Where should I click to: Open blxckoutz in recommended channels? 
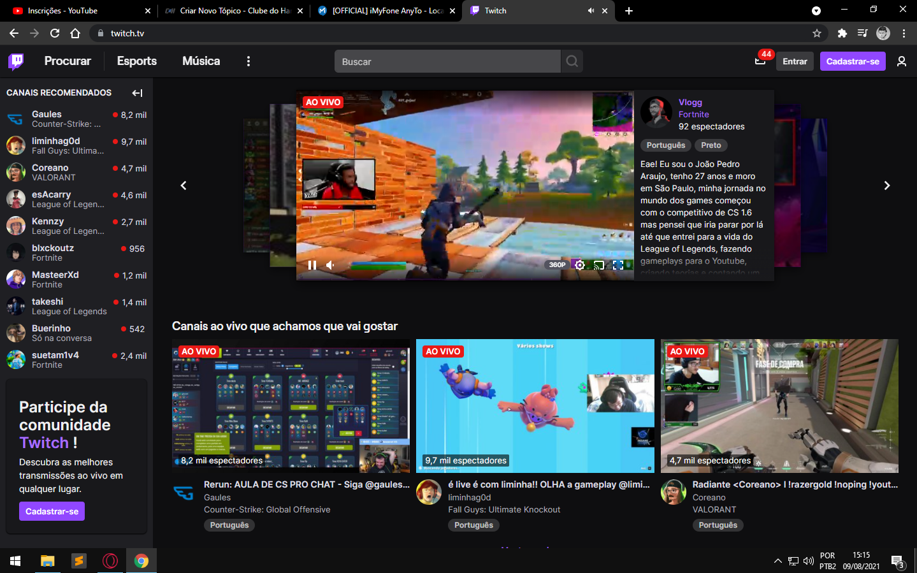click(76, 252)
